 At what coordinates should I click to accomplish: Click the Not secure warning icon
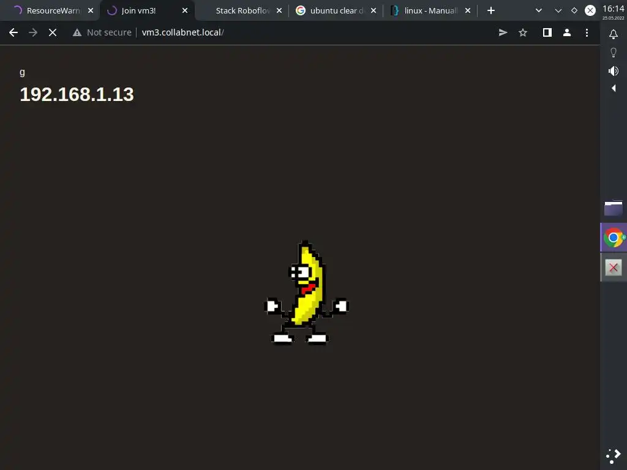77,32
